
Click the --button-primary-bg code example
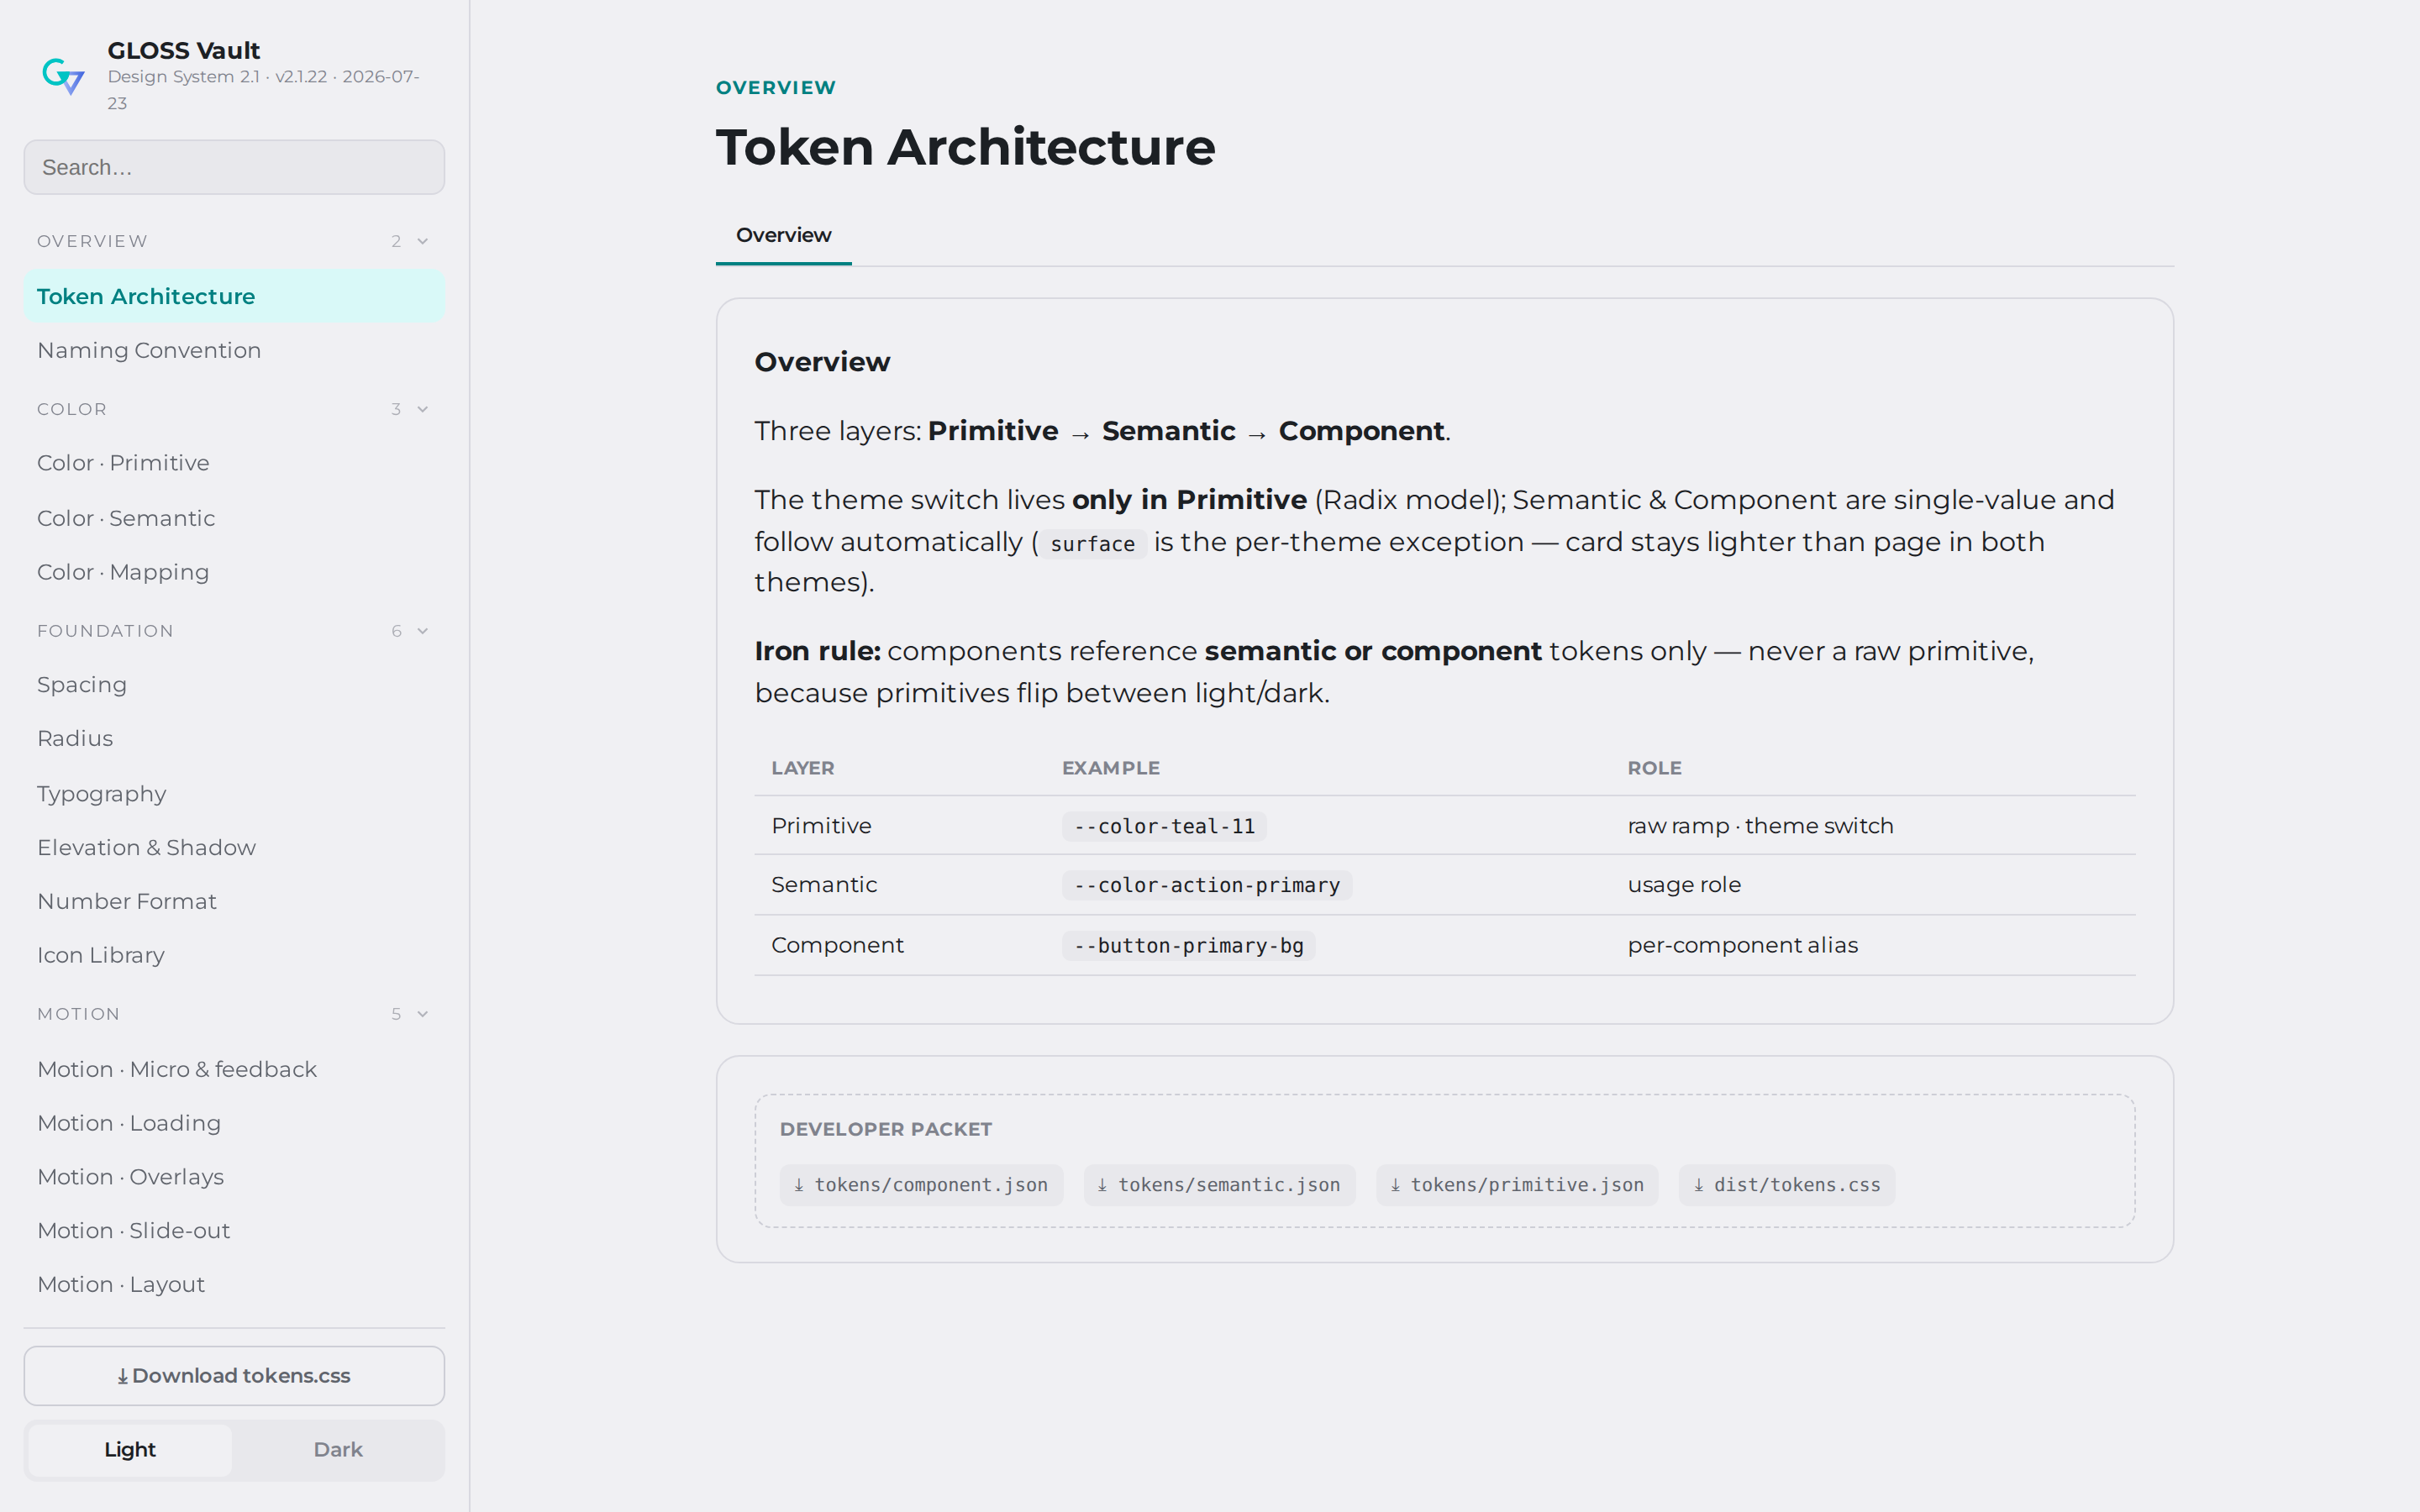click(x=1188, y=946)
